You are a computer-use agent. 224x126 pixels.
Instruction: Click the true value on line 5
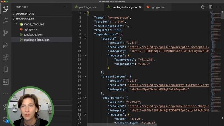click(x=118, y=30)
